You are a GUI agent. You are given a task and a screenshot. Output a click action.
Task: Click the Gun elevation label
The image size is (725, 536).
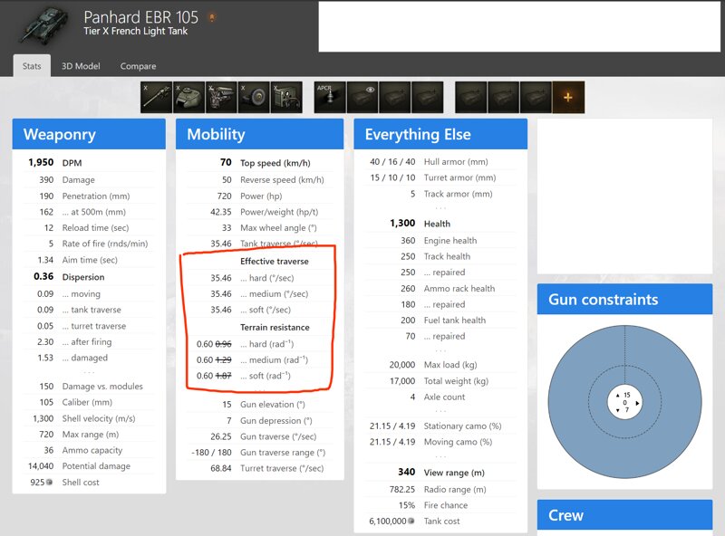[x=273, y=405]
